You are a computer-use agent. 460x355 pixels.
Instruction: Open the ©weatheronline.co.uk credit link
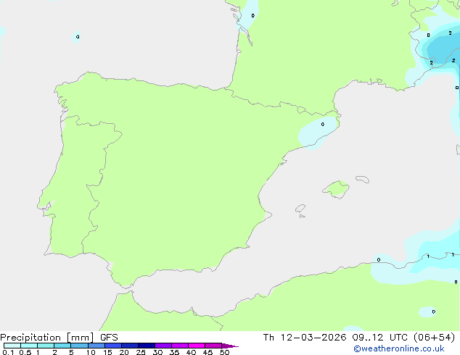(x=399, y=348)
